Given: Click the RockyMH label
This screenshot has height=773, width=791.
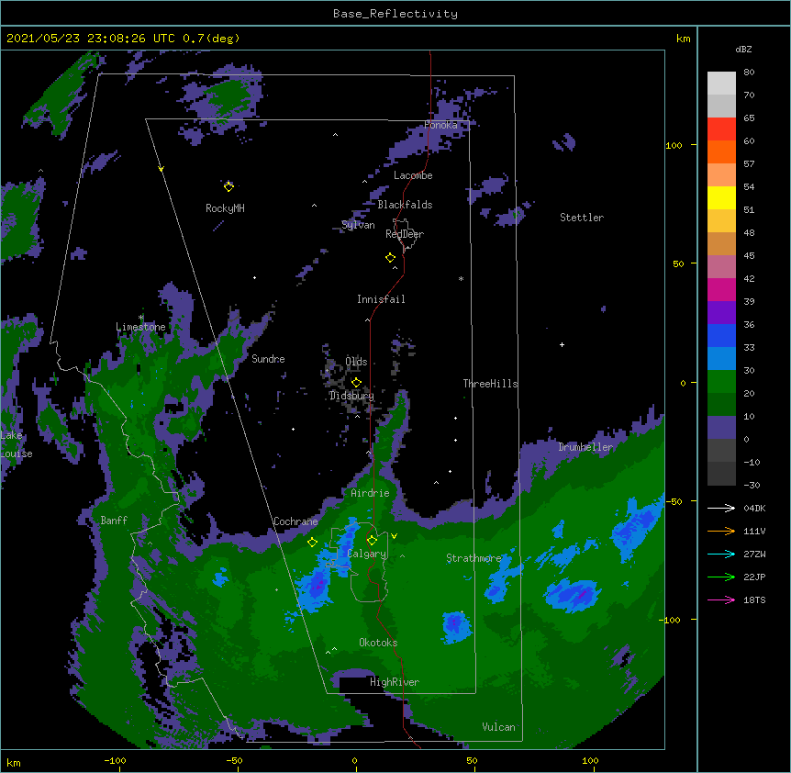Looking at the screenshot, I should coord(225,208).
